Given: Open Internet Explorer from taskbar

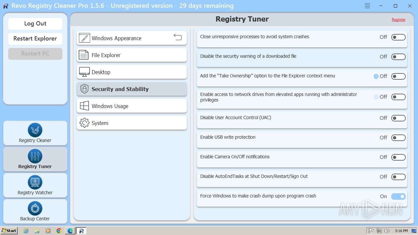Looking at the screenshot, I should point(26,231).
